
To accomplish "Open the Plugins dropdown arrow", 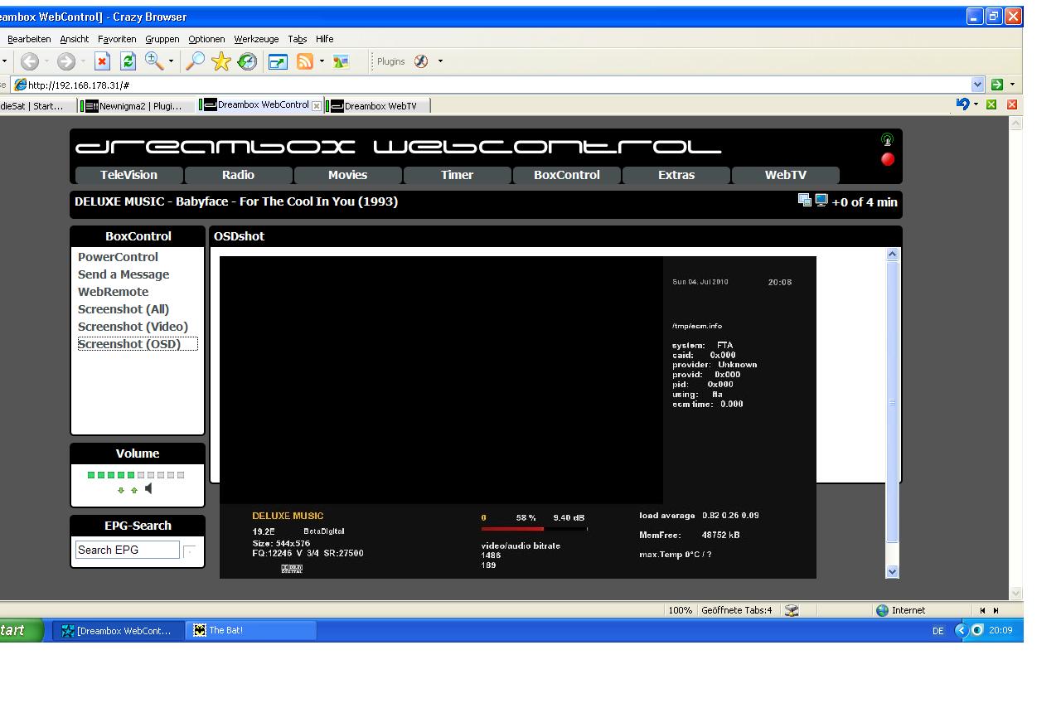I will (440, 61).
